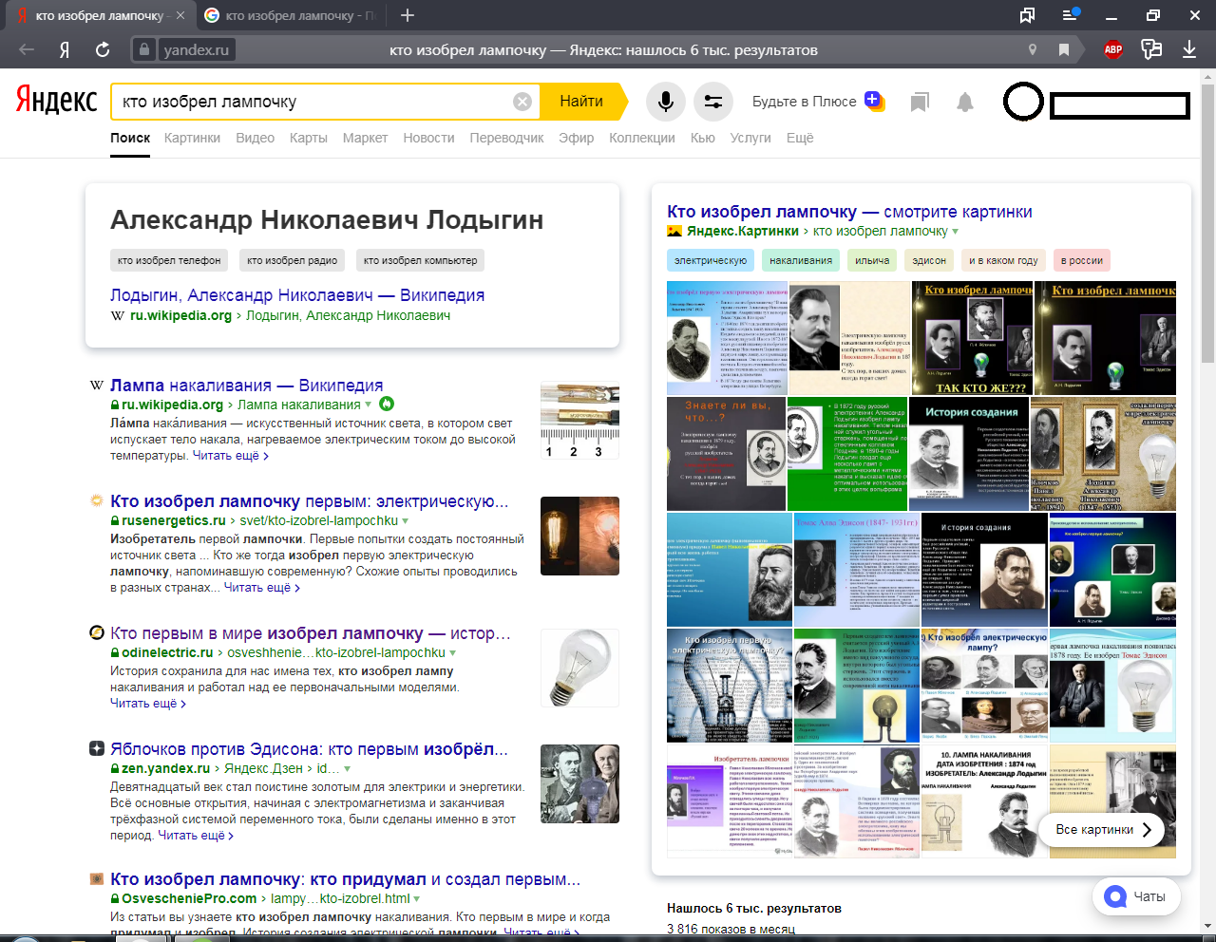The image size is (1216, 942).
Task: Click the location pin icon in address bar
Action: [1033, 49]
